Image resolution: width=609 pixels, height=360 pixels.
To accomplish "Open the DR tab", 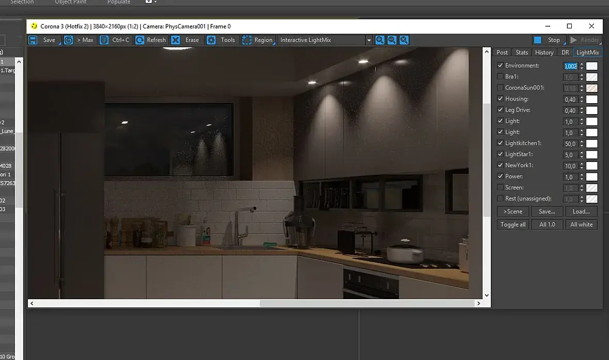I will point(565,53).
